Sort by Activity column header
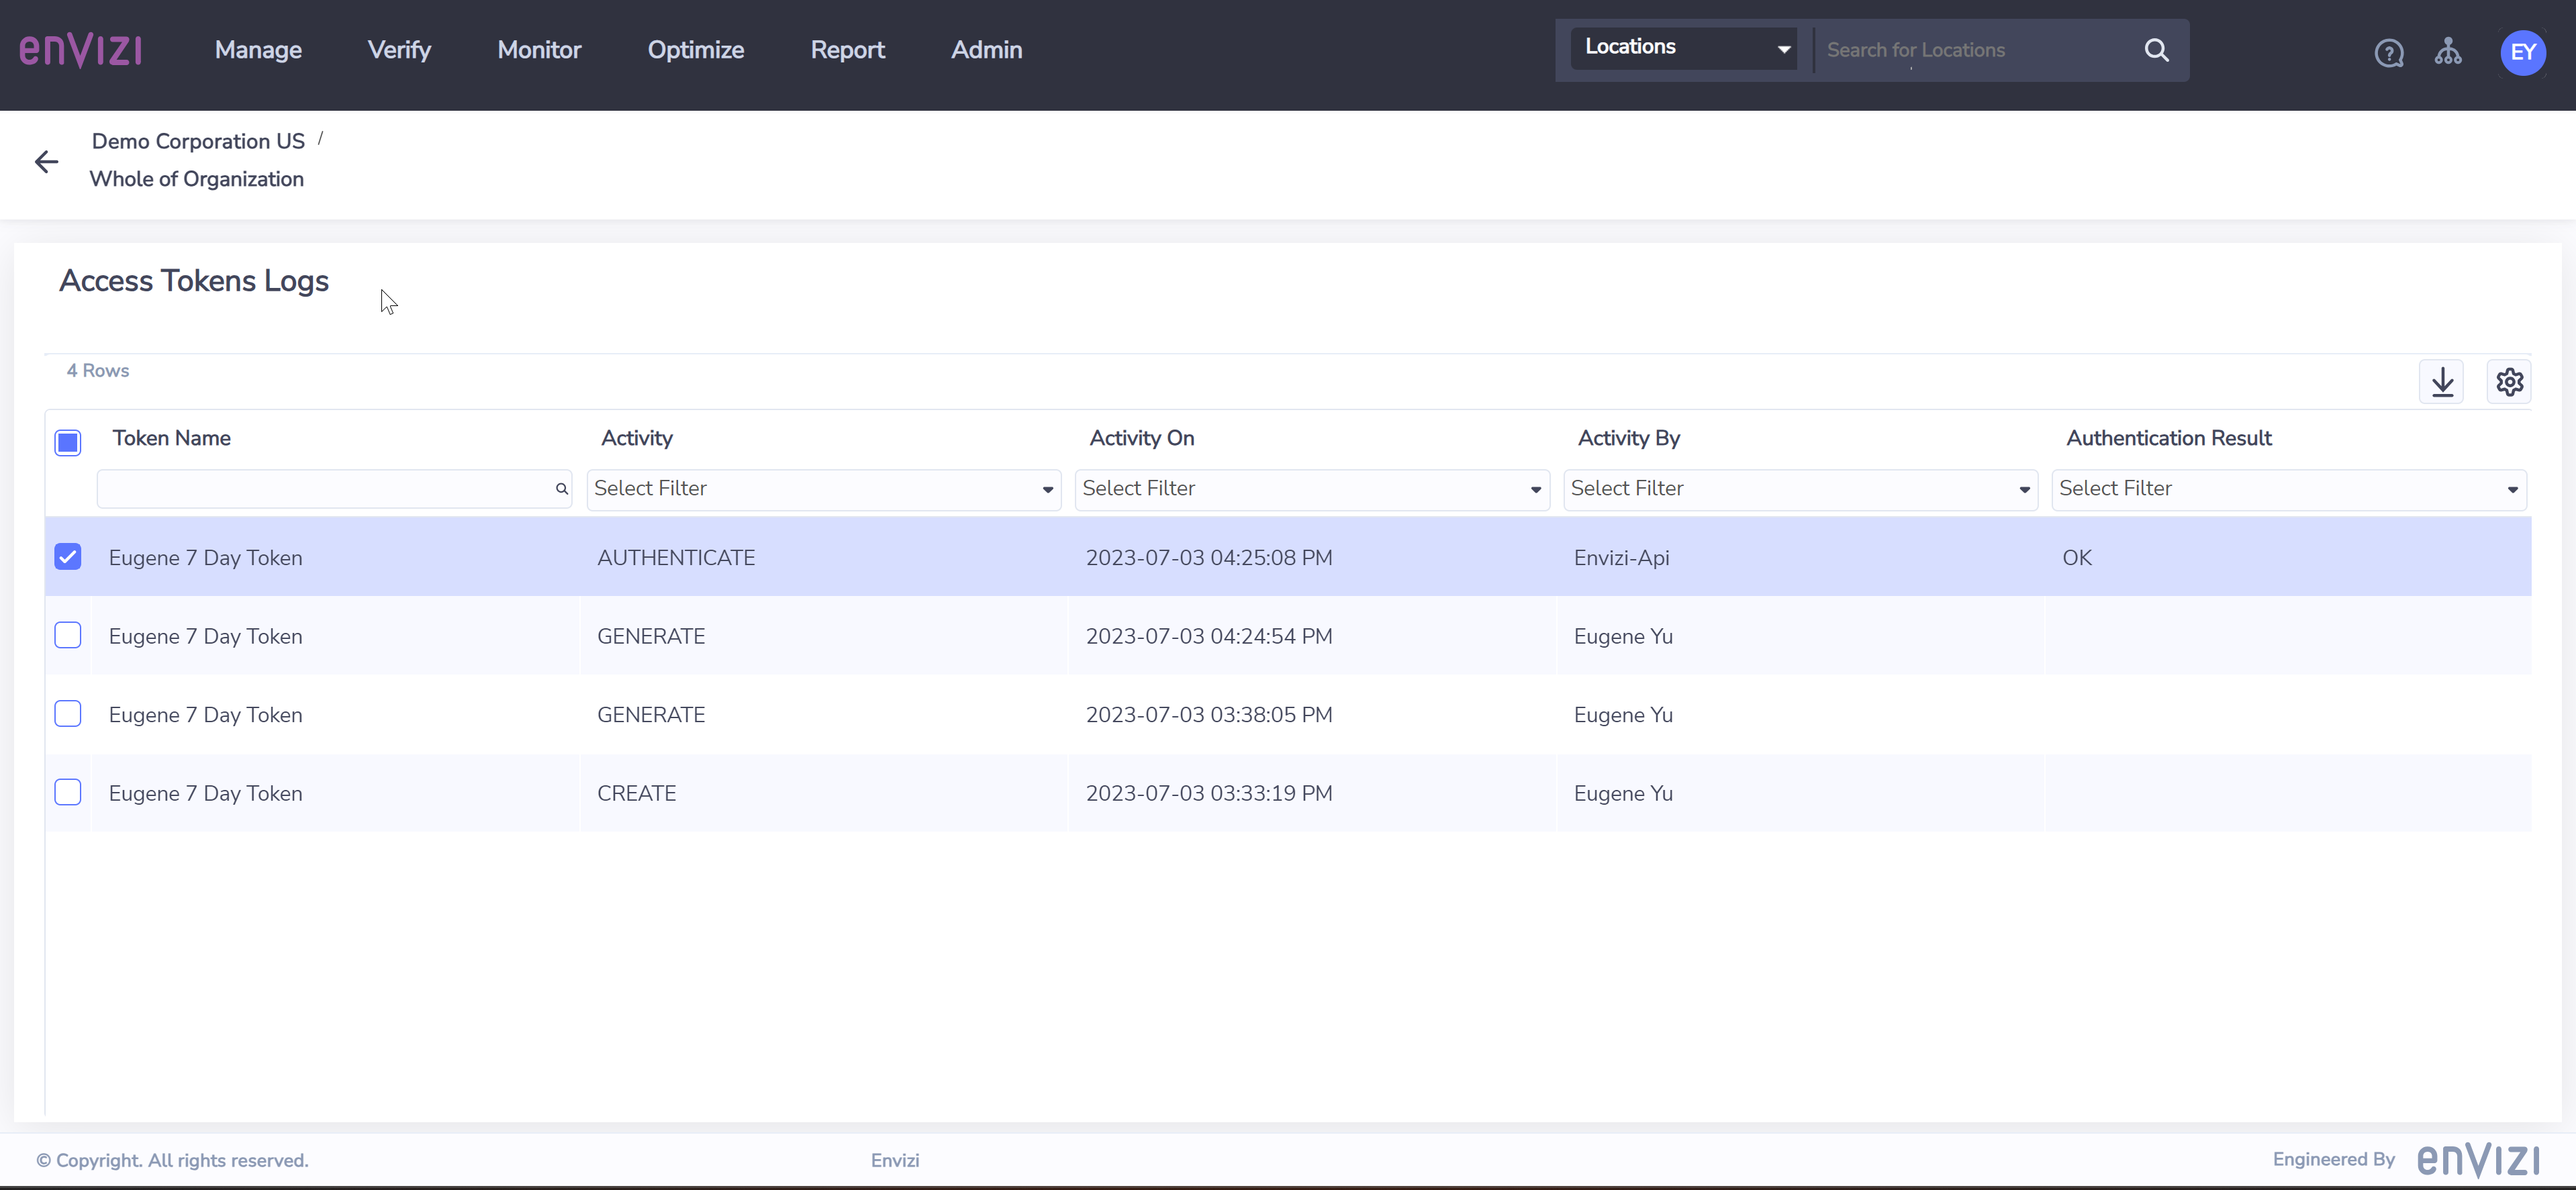This screenshot has width=2576, height=1190. [637, 438]
